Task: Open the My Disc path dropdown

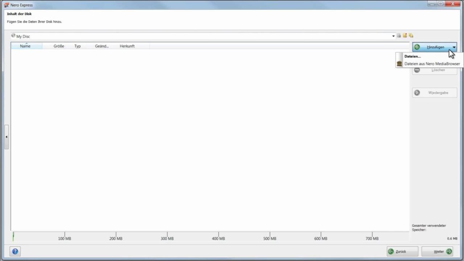Action: 393,36
